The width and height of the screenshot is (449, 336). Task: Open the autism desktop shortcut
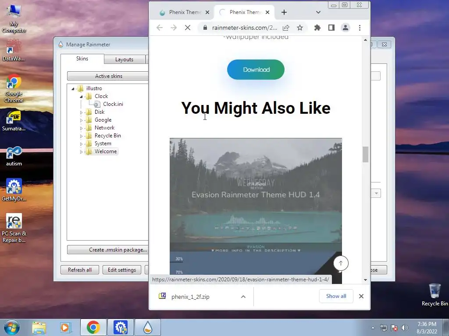(x=14, y=156)
